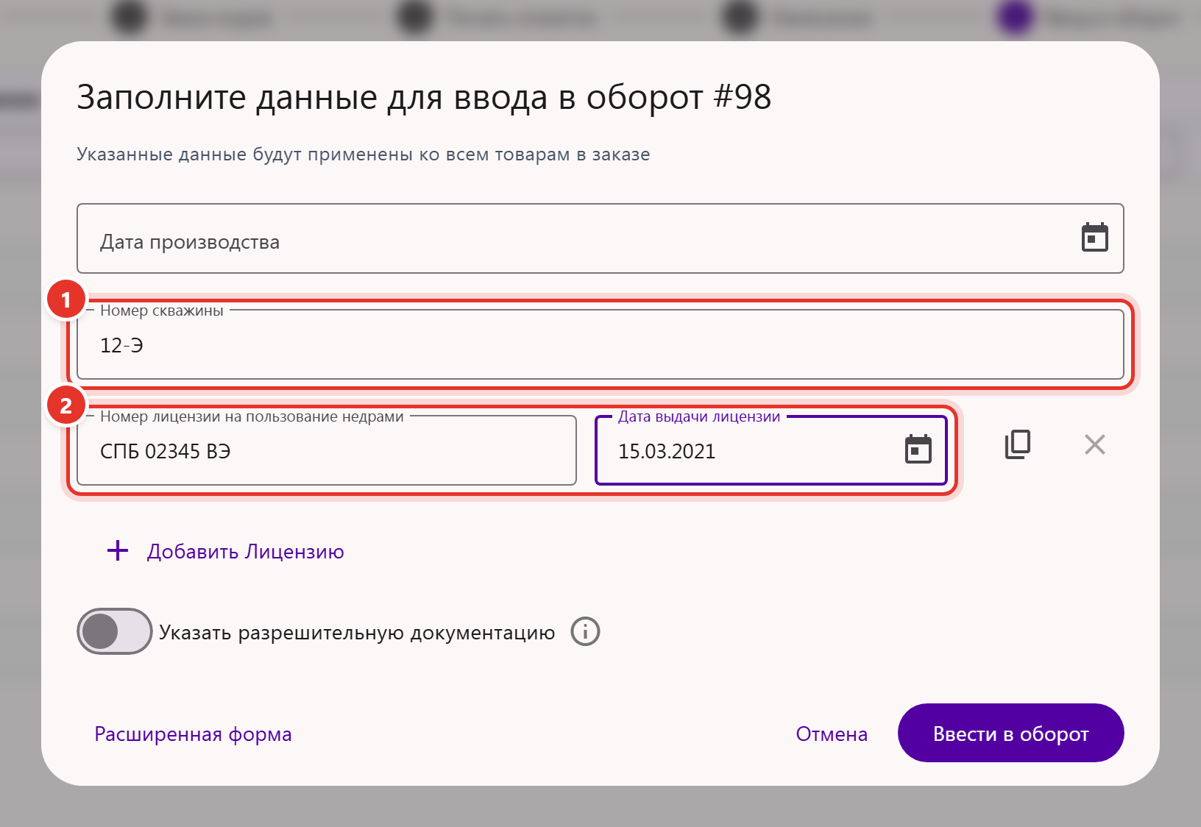Click 'Добавить Лицензию' link
The image size is (1201, 827).
click(246, 552)
